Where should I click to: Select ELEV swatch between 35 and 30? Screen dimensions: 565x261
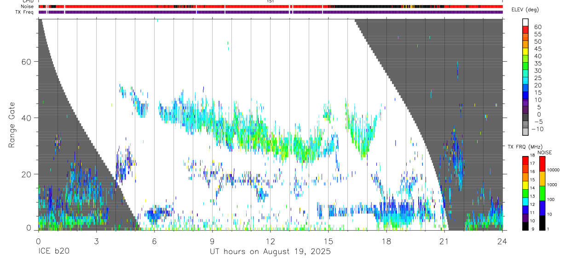point(525,66)
